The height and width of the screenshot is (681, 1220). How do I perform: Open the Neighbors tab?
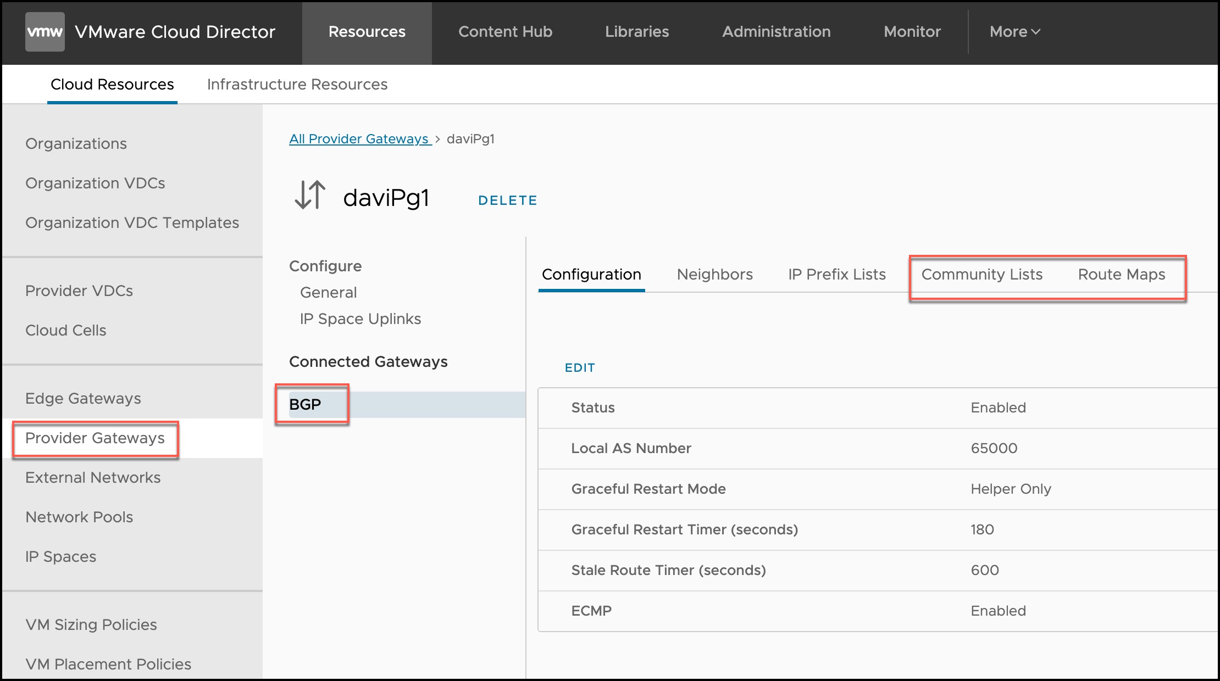pyautogui.click(x=714, y=274)
